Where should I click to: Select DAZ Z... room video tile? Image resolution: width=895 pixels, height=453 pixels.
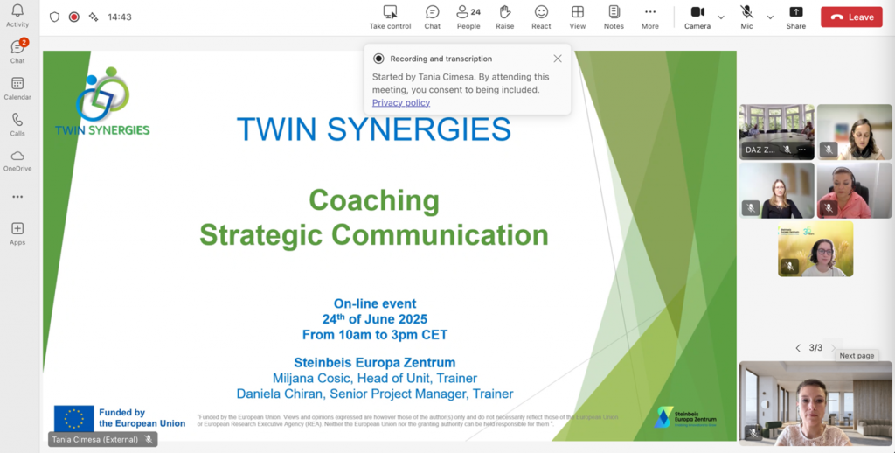coord(776,132)
